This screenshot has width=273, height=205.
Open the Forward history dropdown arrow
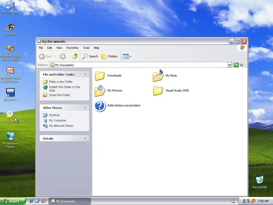69,56
